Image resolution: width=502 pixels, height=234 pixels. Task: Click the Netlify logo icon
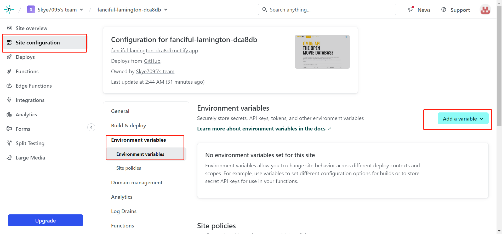pyautogui.click(x=9, y=10)
